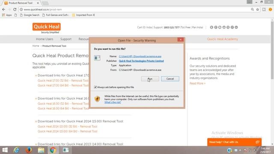Open the Google Search bookmark
274x154 pixels.
pyautogui.click(x=30, y=15)
